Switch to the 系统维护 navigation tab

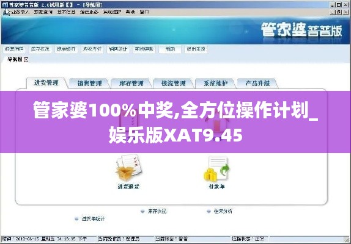(216, 84)
